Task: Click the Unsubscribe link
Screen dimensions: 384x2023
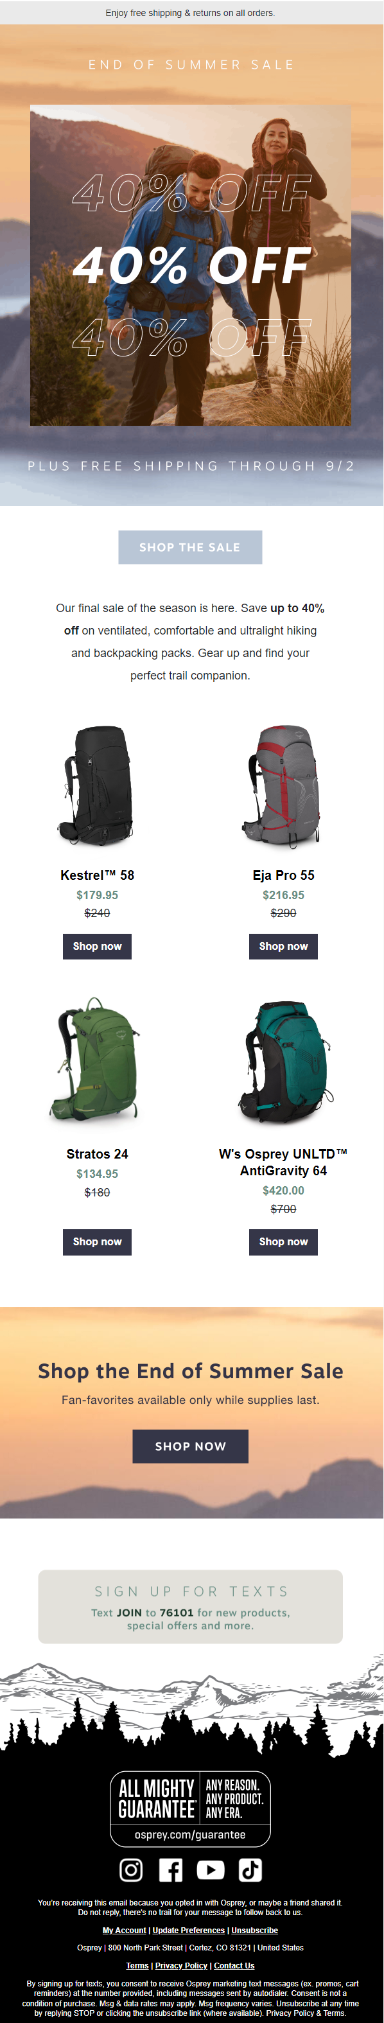Action: [254, 1929]
